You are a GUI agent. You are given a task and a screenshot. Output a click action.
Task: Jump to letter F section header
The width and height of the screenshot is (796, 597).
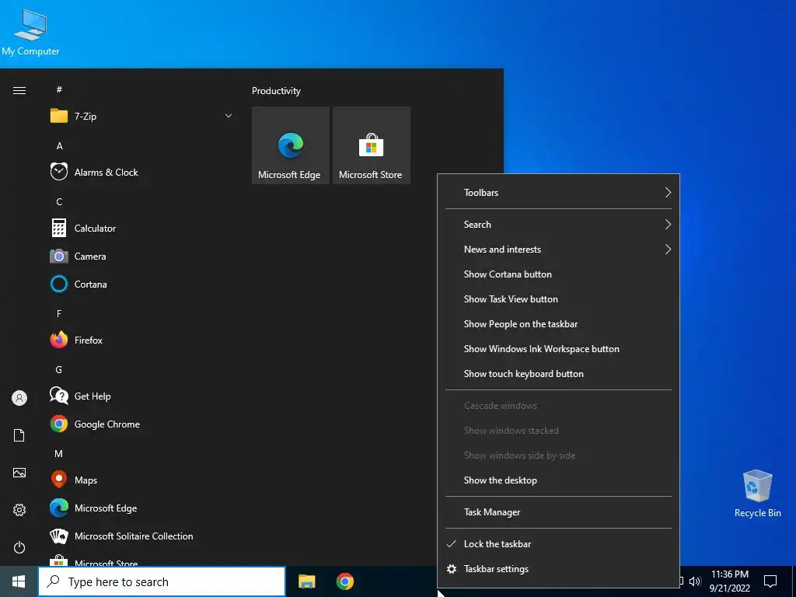click(x=59, y=313)
